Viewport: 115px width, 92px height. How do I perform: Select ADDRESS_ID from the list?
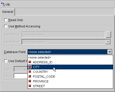[70, 62]
